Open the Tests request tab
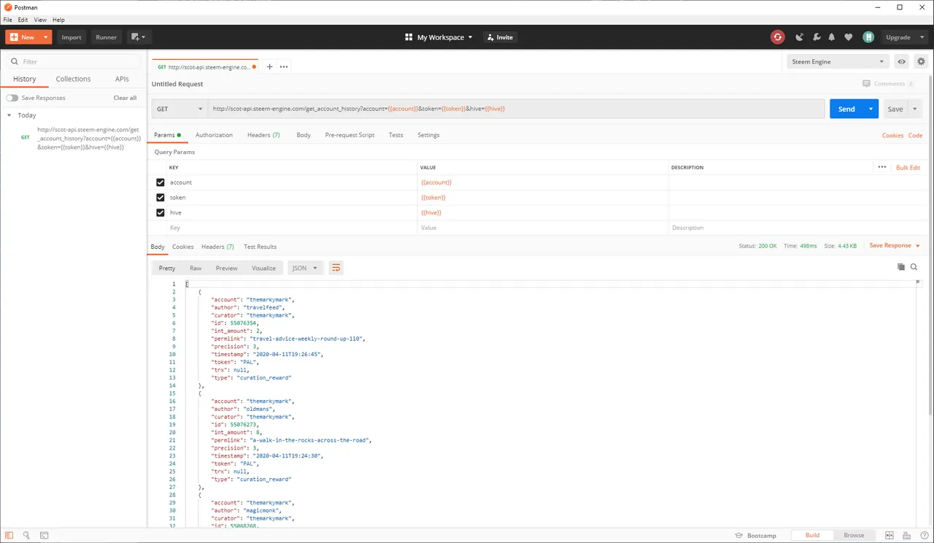 click(395, 135)
